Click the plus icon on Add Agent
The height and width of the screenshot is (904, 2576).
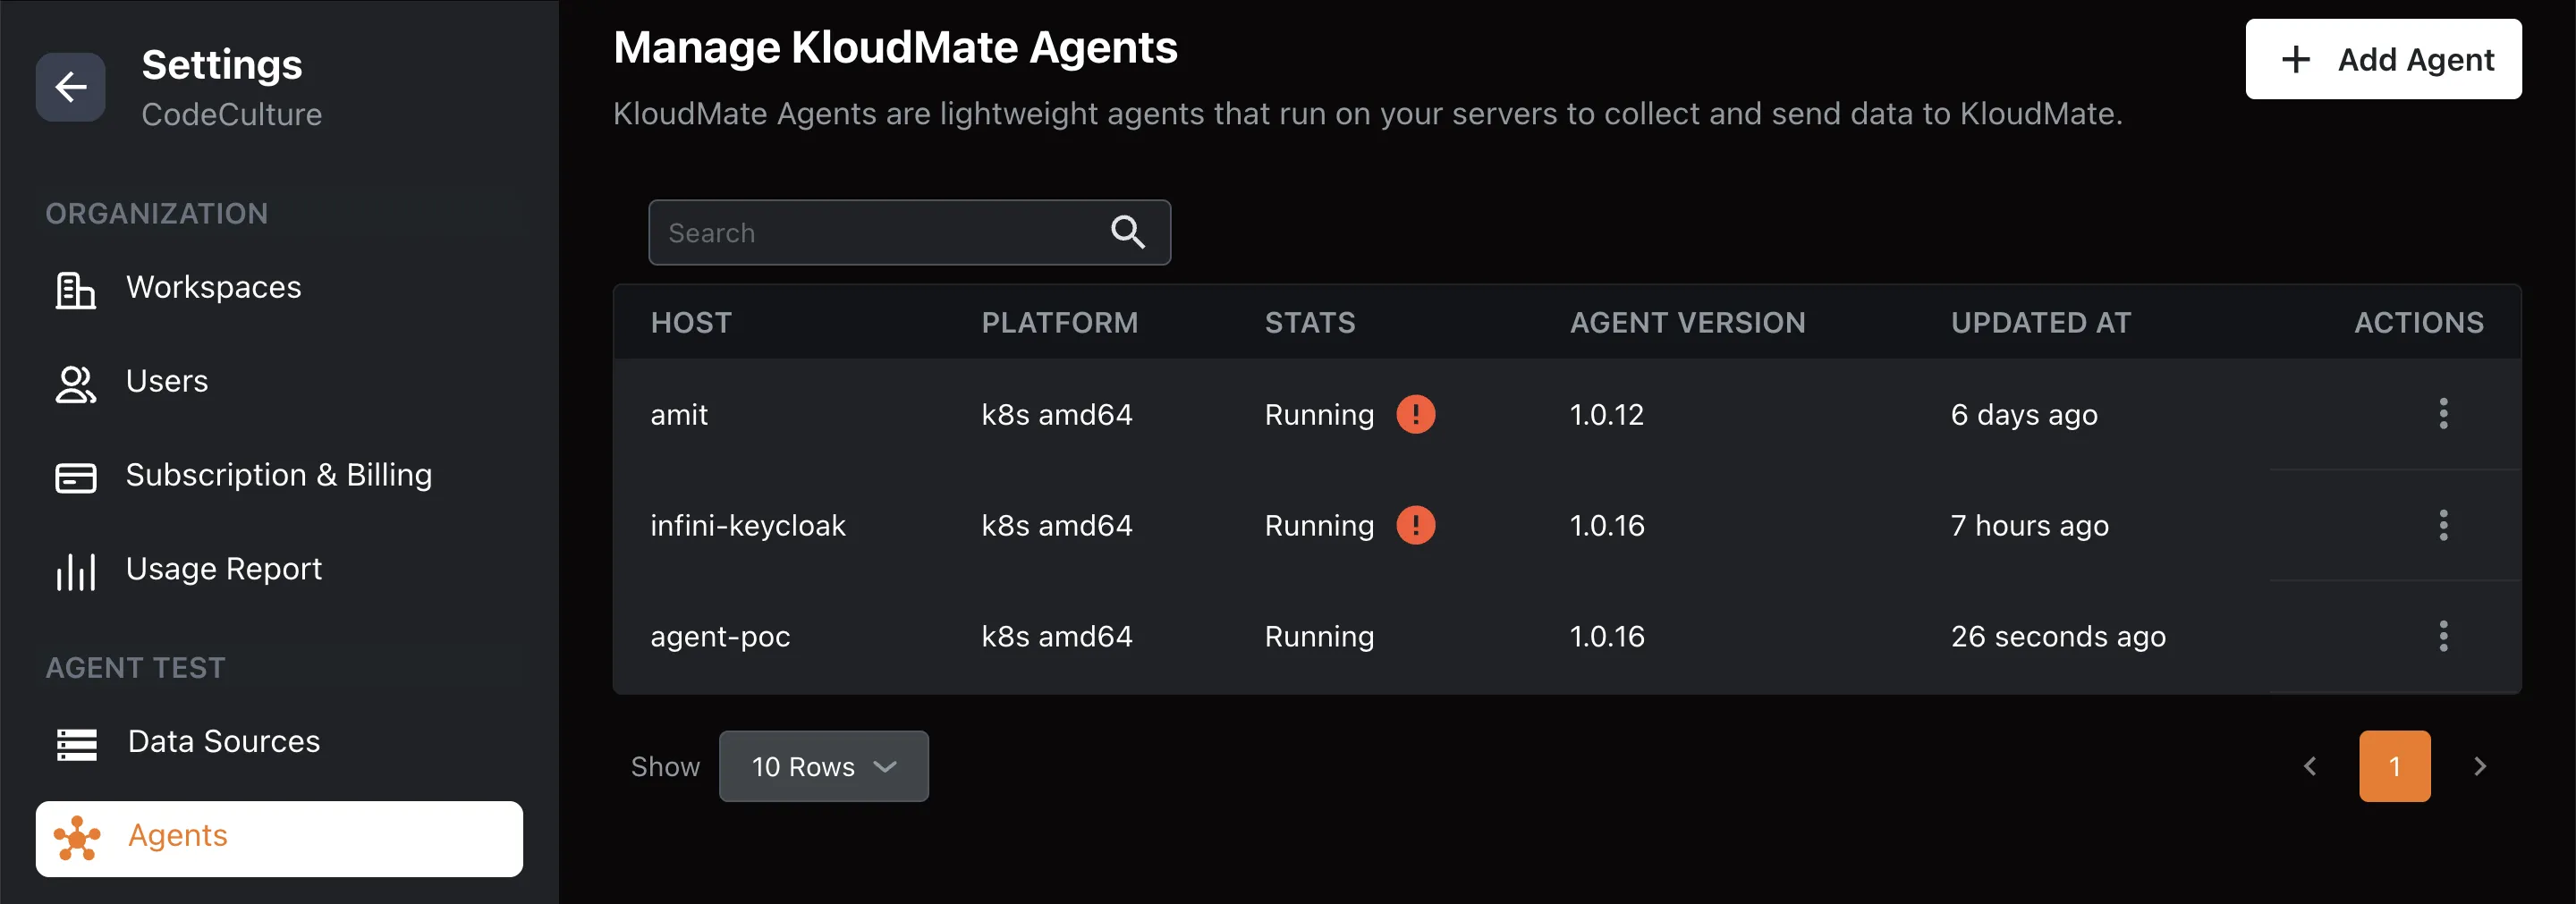coord(2296,59)
